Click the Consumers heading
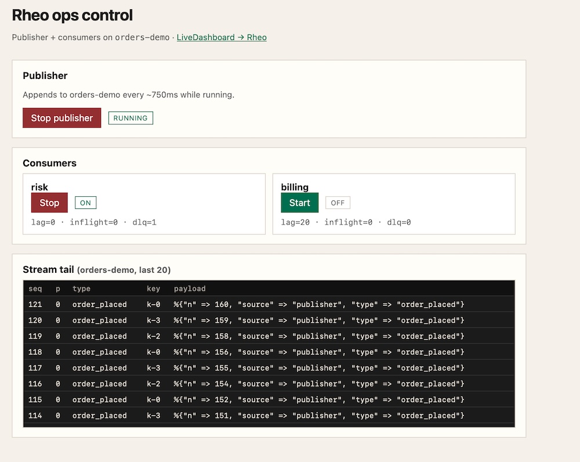Image resolution: width=580 pixels, height=462 pixels. [49, 163]
